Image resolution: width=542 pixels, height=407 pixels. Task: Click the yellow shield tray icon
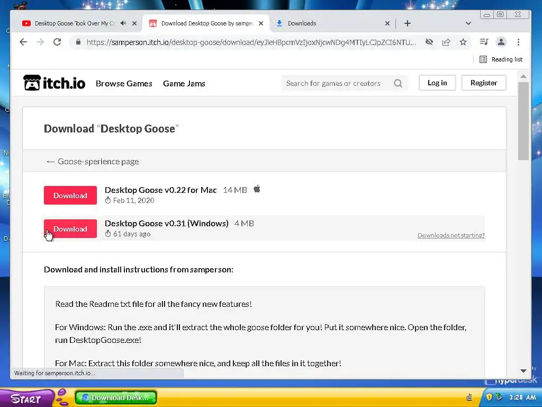pyautogui.click(x=489, y=397)
